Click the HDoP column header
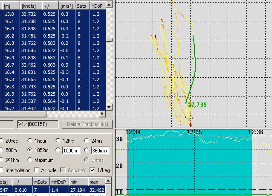The height and width of the screenshot is (196, 272). 96,6
